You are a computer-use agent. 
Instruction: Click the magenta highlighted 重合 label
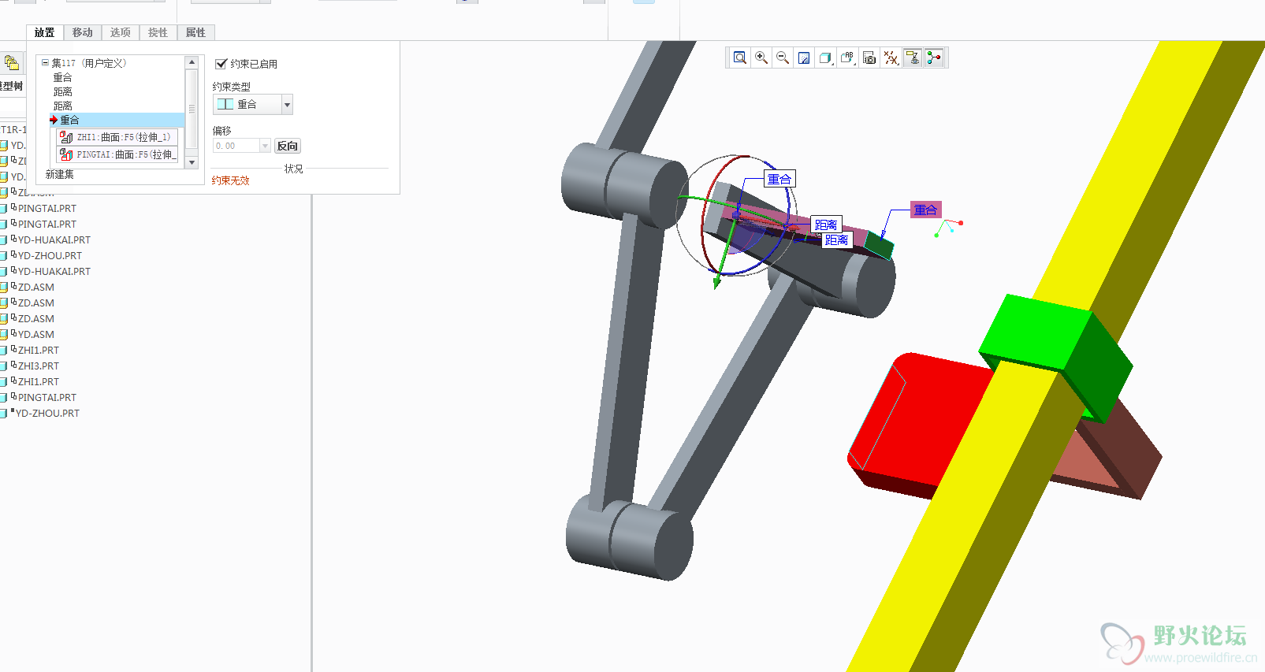(926, 210)
